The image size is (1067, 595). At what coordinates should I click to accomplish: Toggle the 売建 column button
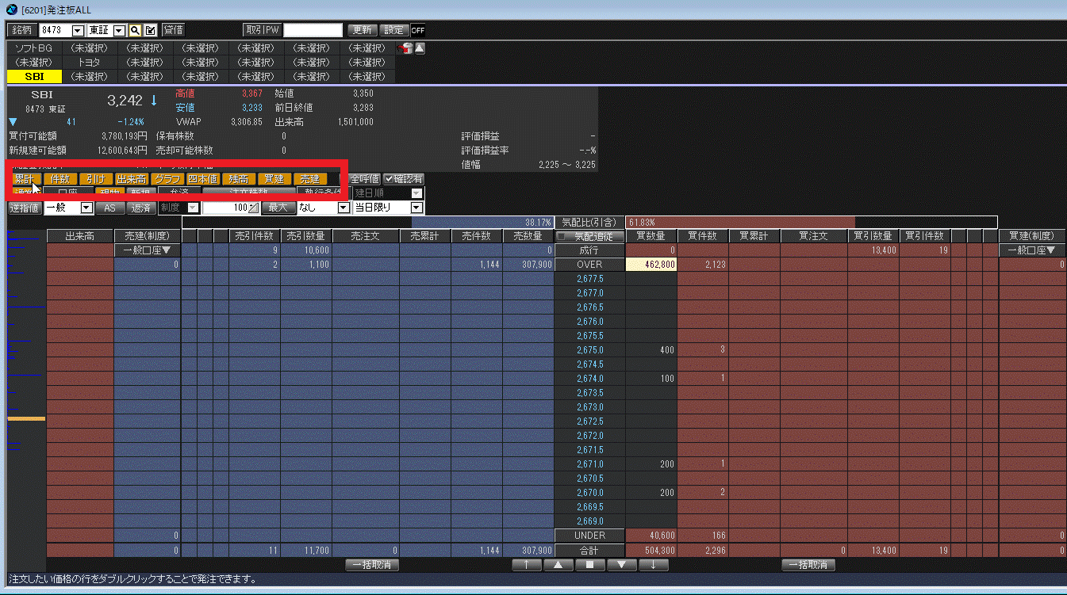coord(310,179)
